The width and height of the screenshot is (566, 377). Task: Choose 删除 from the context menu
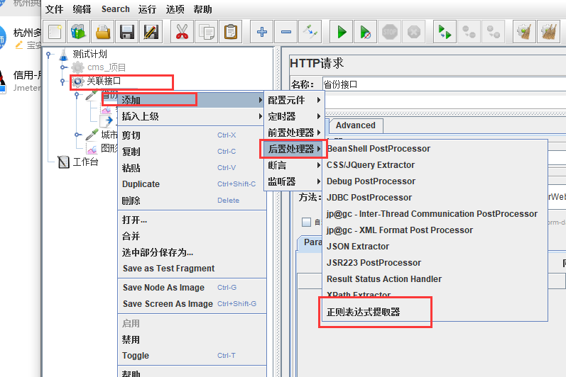click(191, 201)
